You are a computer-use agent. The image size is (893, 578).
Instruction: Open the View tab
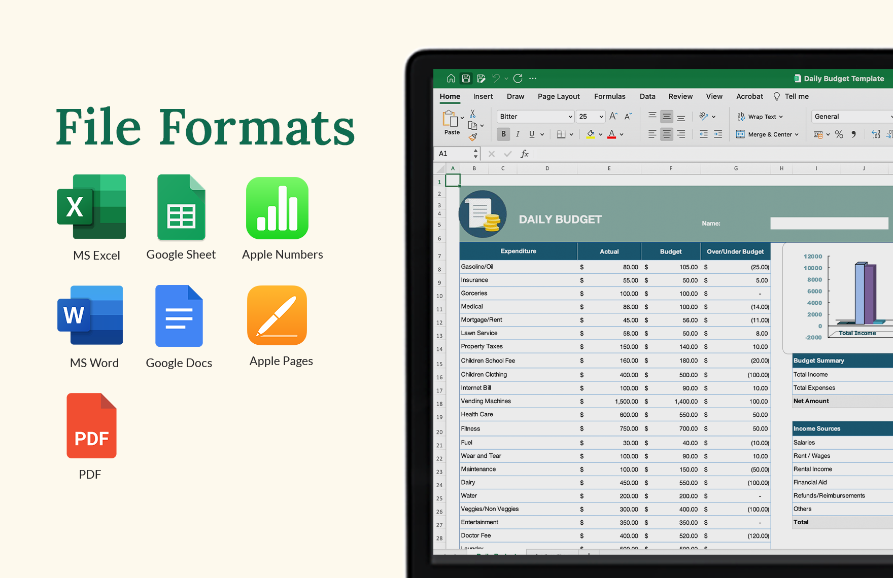click(714, 96)
